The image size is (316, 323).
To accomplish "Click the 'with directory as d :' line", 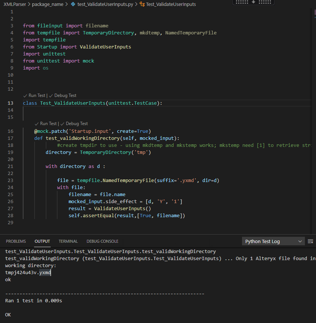I will click(75, 166).
